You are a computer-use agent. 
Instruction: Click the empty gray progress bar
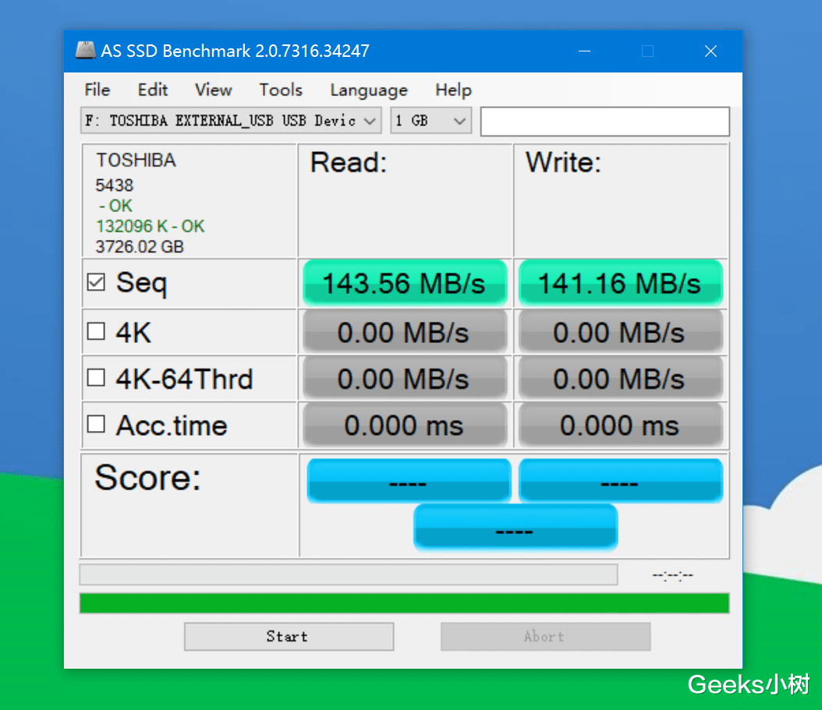click(349, 575)
